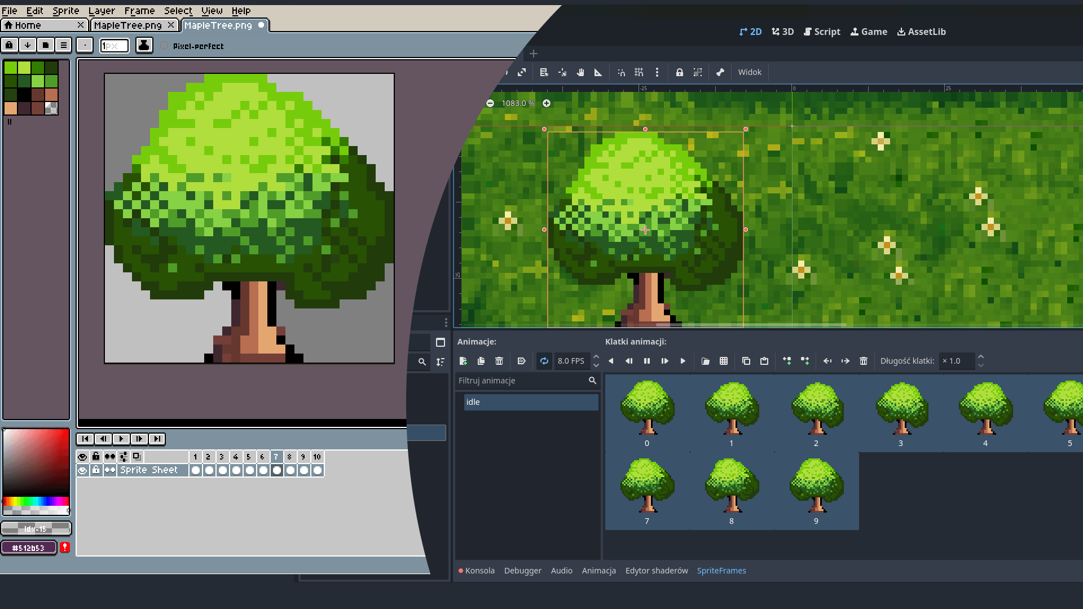Switch to the Animacja bottom tab
The image size is (1083, 609).
(598, 571)
